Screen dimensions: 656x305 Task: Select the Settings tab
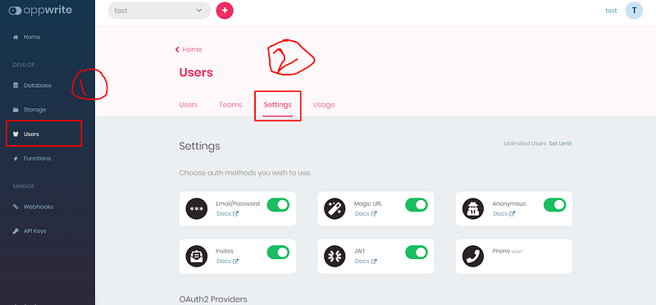(x=277, y=105)
